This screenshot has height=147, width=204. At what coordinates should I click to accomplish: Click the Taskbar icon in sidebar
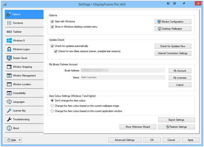9,32
